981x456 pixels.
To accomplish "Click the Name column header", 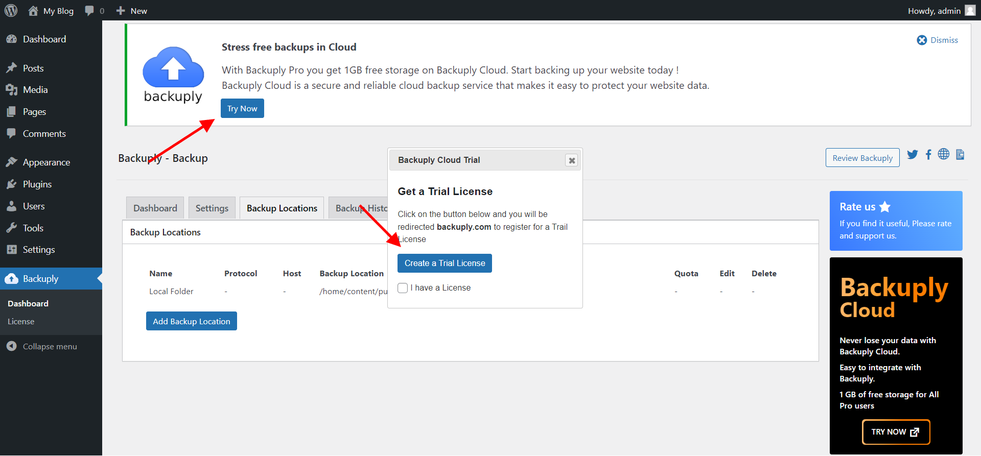I will click(x=161, y=274).
